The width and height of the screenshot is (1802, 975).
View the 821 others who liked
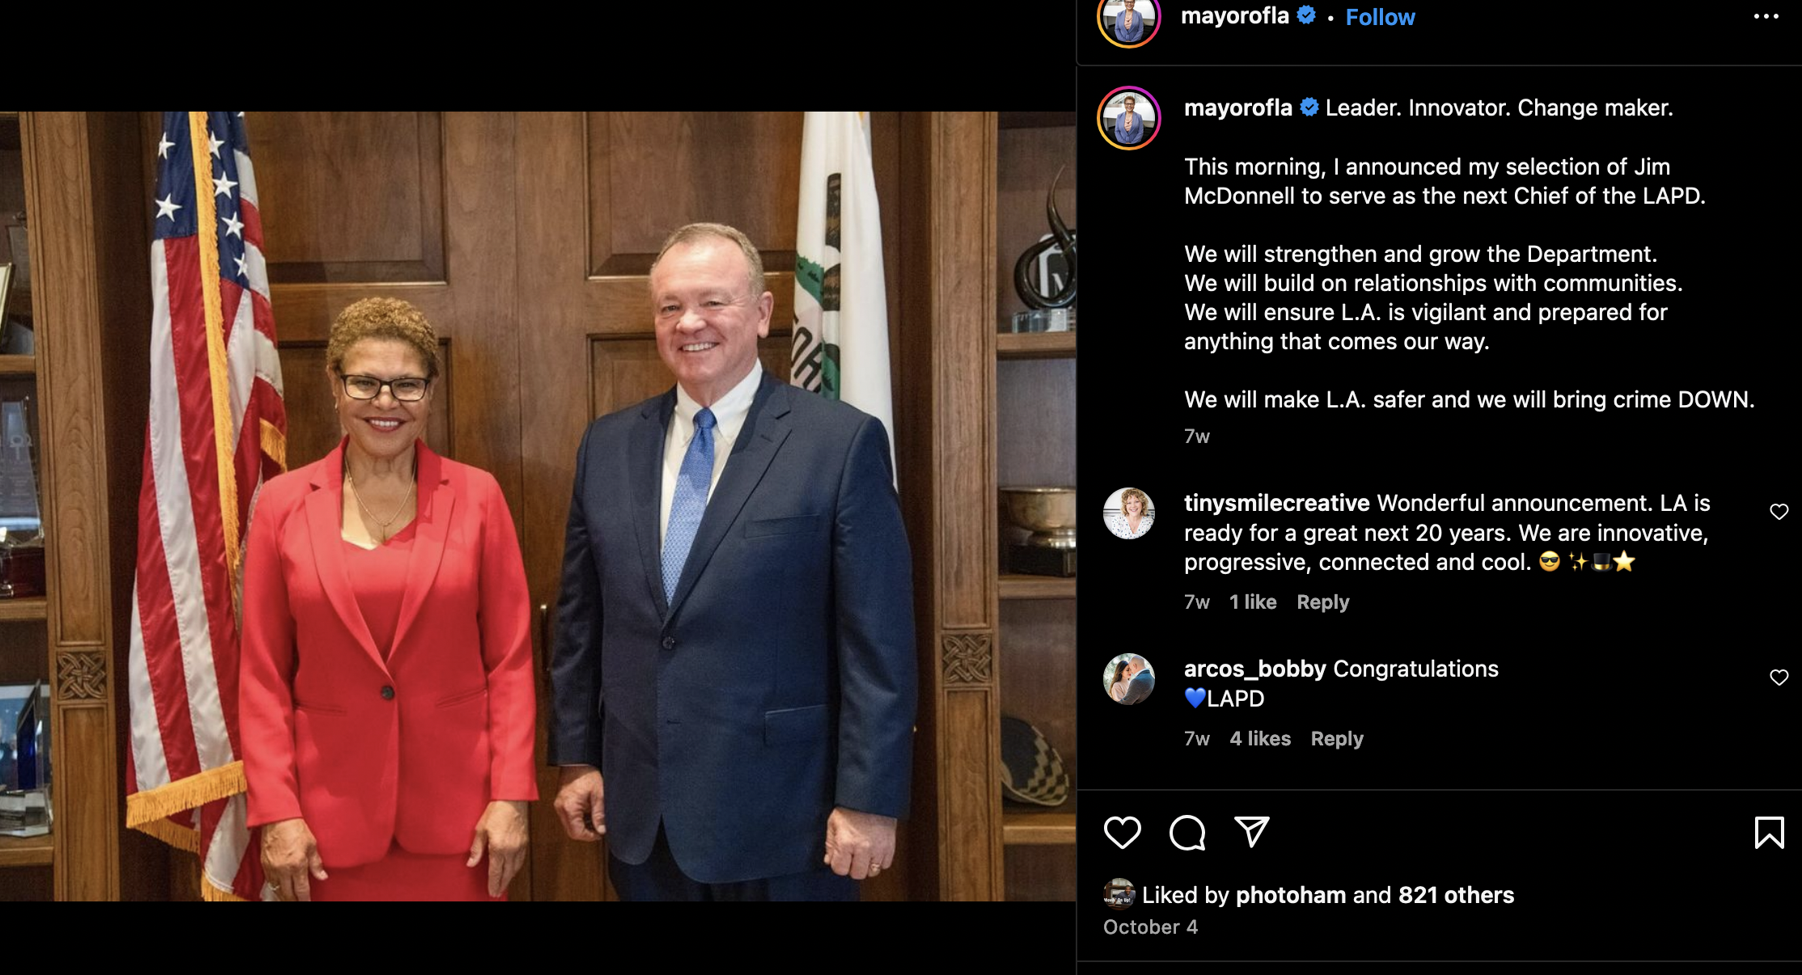pyautogui.click(x=1456, y=895)
